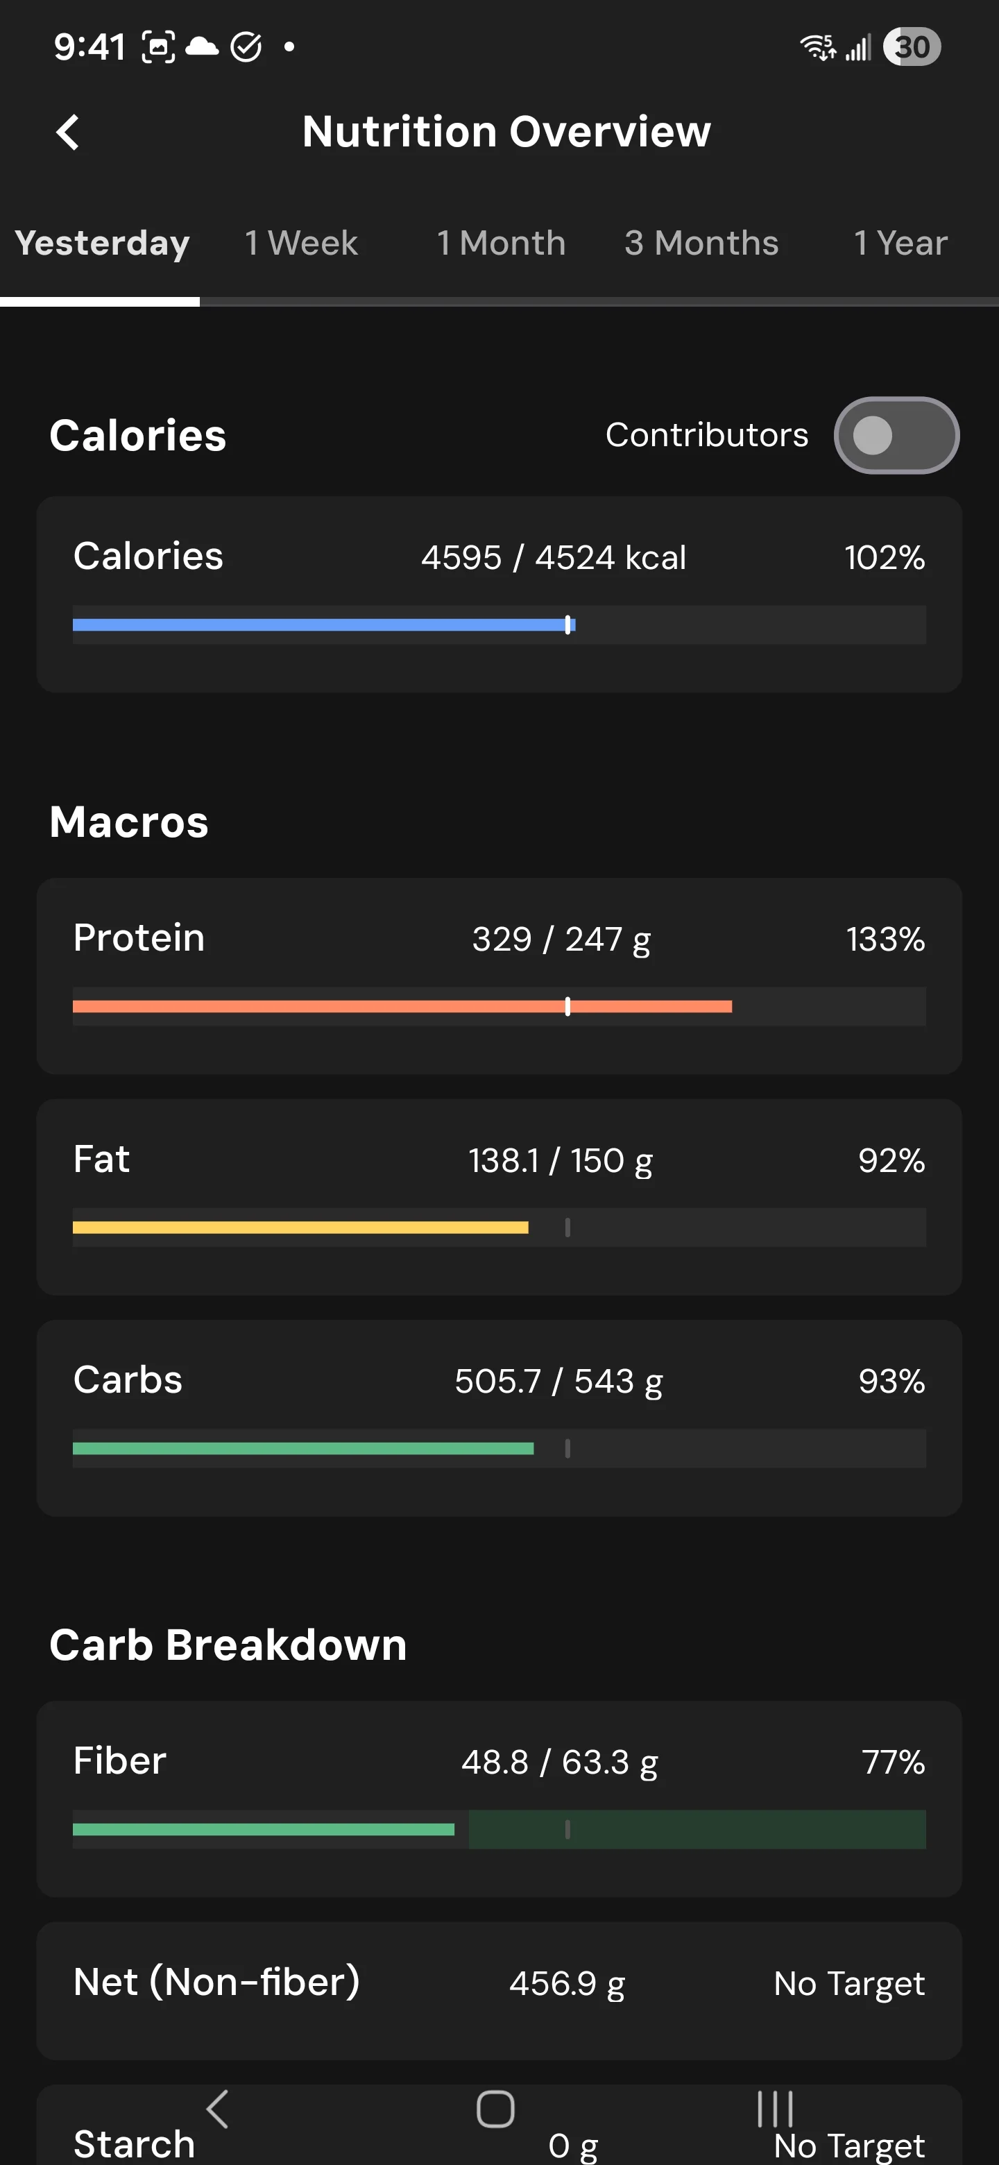Tap the Android back navigation icon
Viewport: 999px width, 2165px height.
pyautogui.click(x=218, y=2109)
